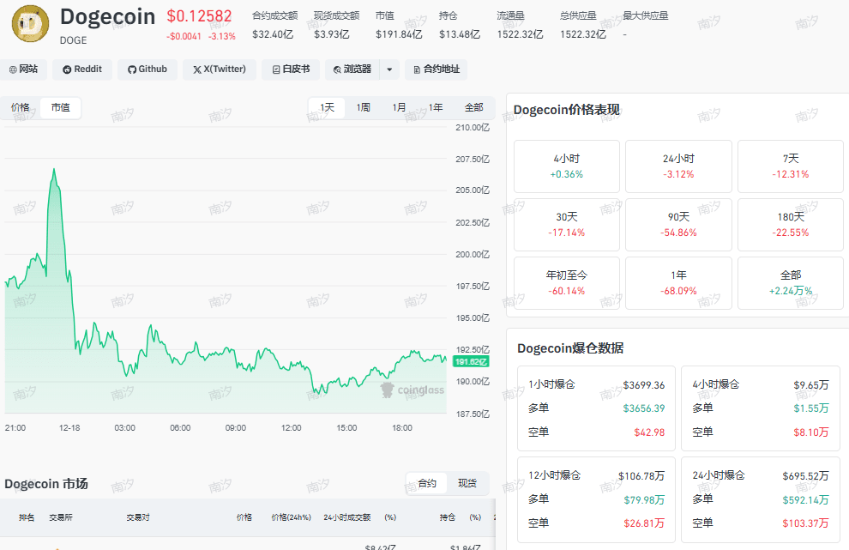Select the 全部 time range
849x550 pixels.
click(x=473, y=107)
